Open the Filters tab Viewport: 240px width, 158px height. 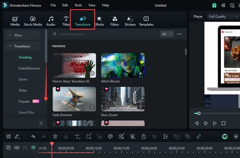(115, 21)
